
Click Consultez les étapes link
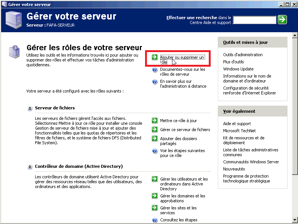click(179, 220)
